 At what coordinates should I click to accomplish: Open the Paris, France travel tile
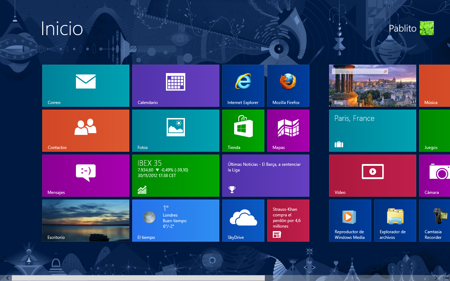[x=373, y=131]
